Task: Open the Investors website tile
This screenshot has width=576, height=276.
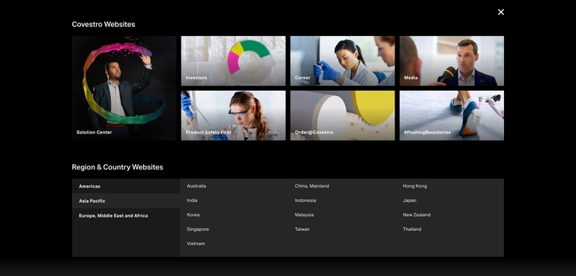Action: [233, 61]
